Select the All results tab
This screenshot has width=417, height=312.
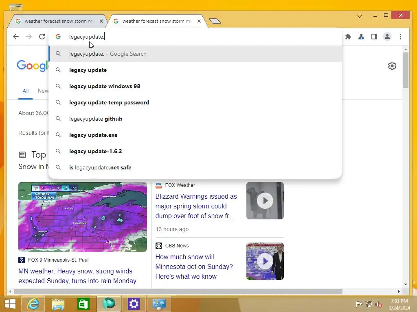pos(26,91)
